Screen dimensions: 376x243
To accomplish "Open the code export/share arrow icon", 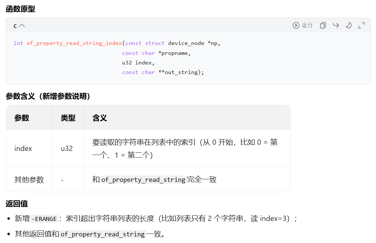I will click(x=335, y=25).
